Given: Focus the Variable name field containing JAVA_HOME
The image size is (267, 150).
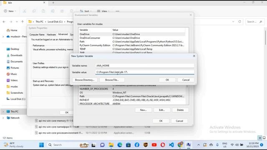Looking at the screenshot, I should click(x=145, y=66).
